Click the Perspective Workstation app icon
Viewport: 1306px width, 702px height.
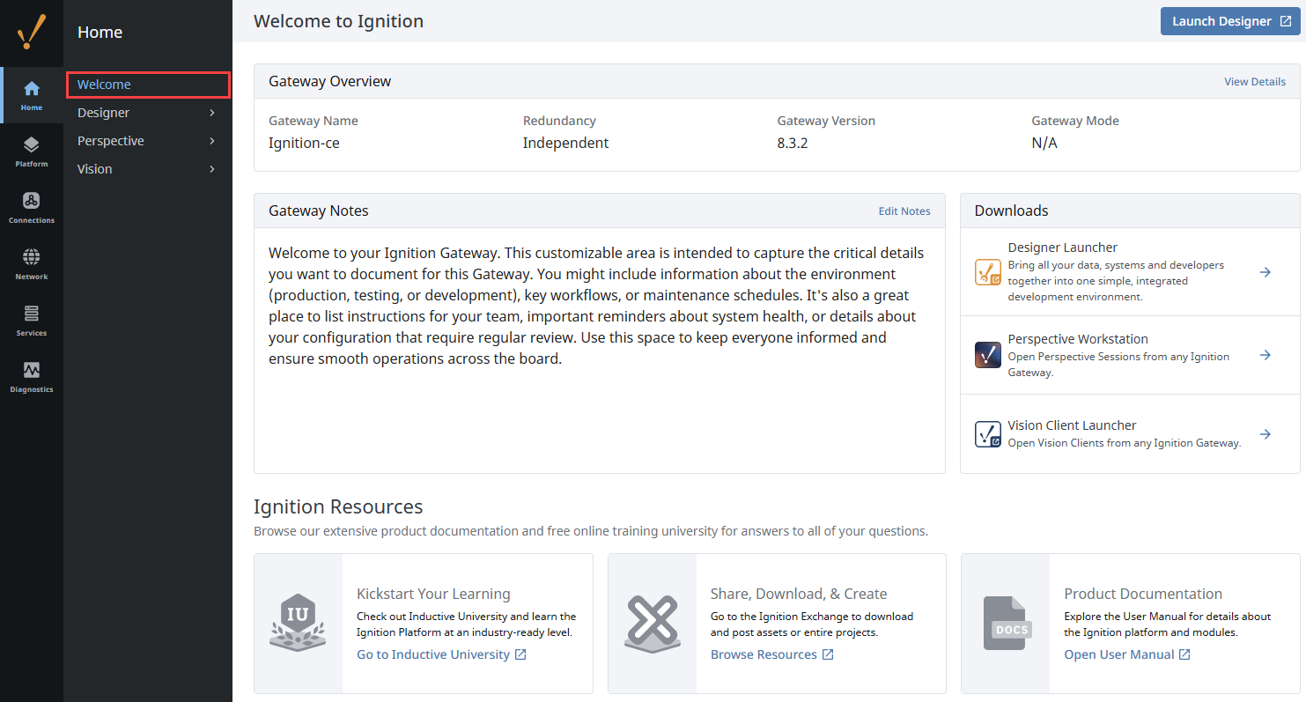point(988,355)
